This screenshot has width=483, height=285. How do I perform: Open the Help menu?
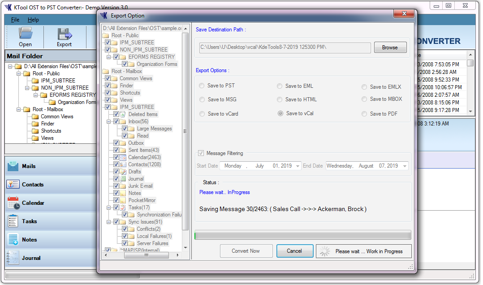(33, 20)
